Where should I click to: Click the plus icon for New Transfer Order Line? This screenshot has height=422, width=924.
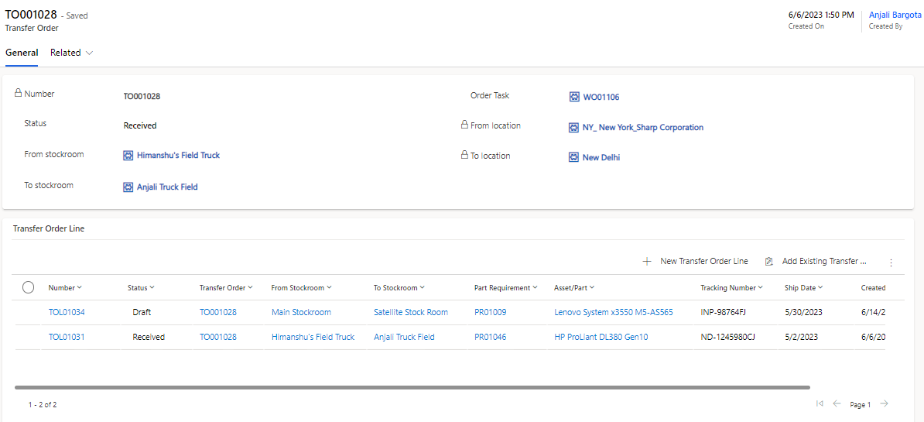pos(646,261)
